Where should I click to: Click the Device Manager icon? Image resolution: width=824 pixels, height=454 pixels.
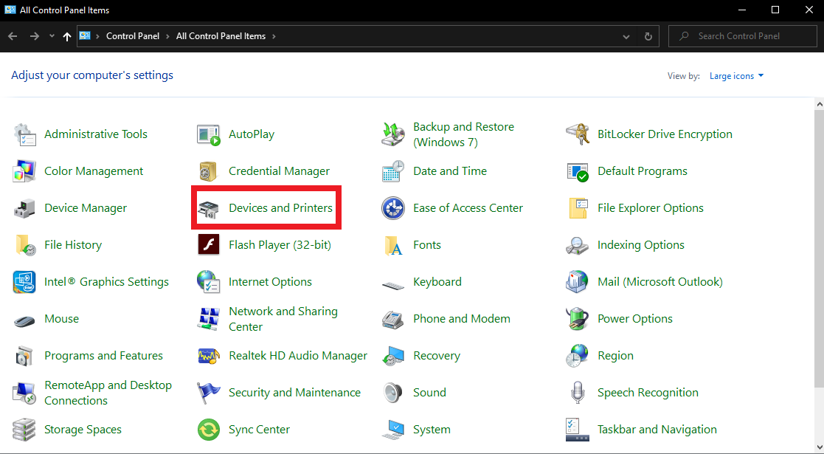click(24, 209)
